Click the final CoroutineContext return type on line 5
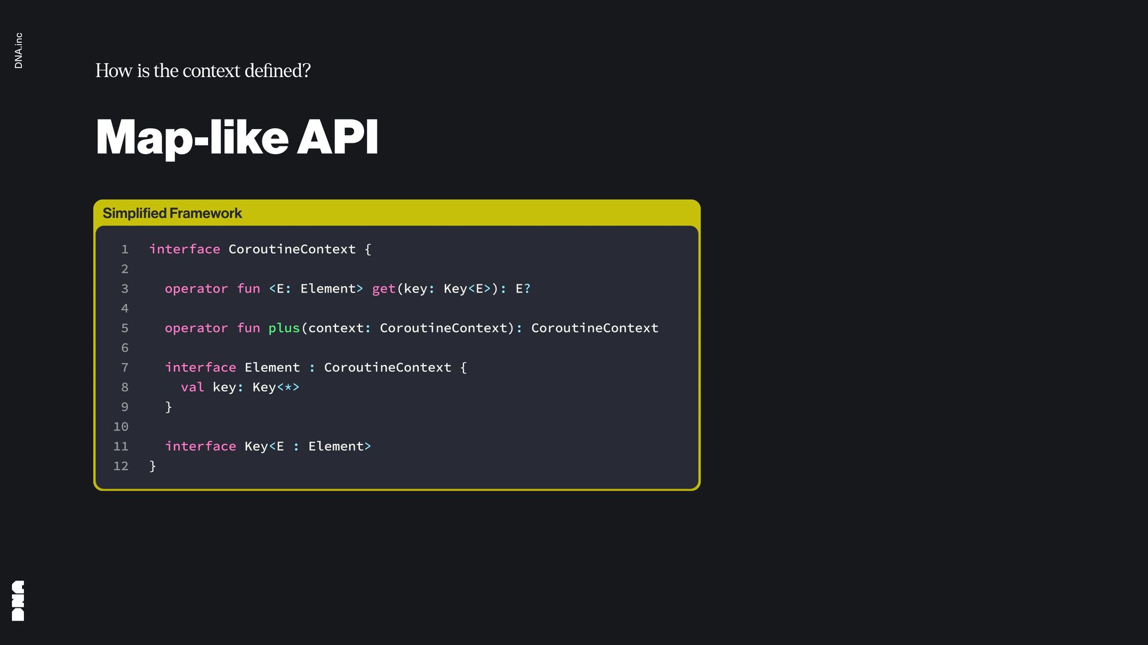 (594, 328)
